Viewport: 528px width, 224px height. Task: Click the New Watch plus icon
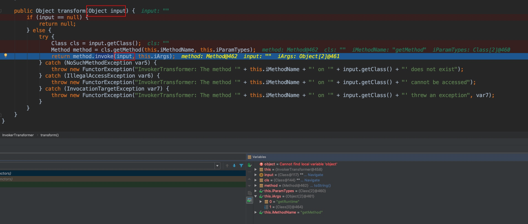coord(249,165)
